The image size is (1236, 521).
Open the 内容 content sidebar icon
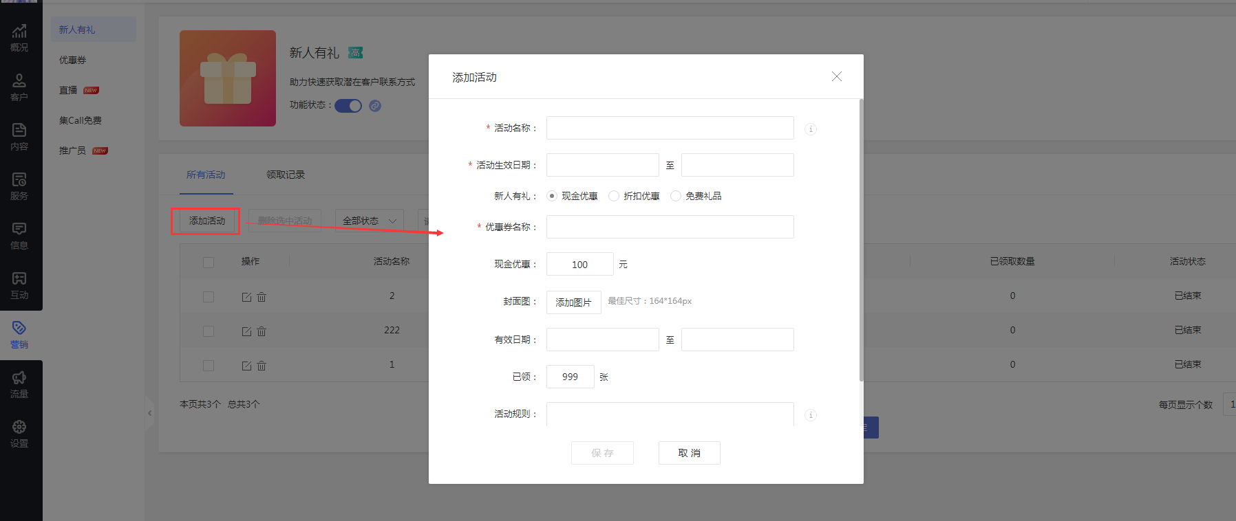coord(19,136)
